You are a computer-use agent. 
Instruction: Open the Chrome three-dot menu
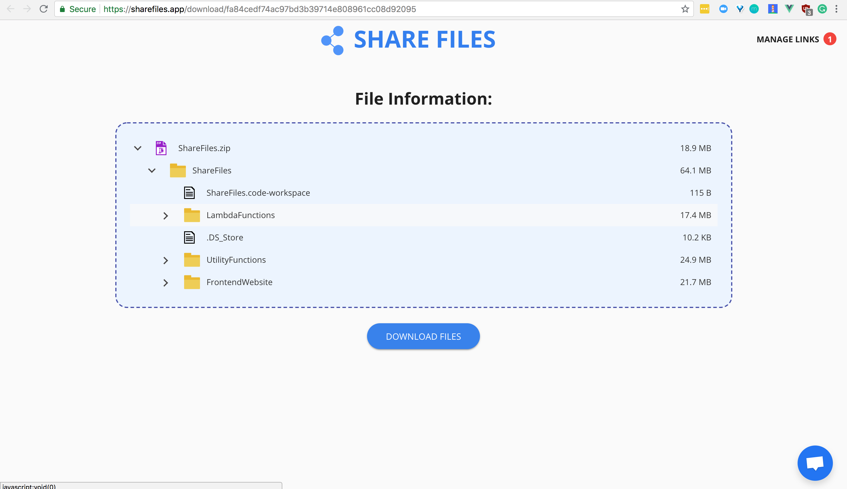(x=837, y=9)
